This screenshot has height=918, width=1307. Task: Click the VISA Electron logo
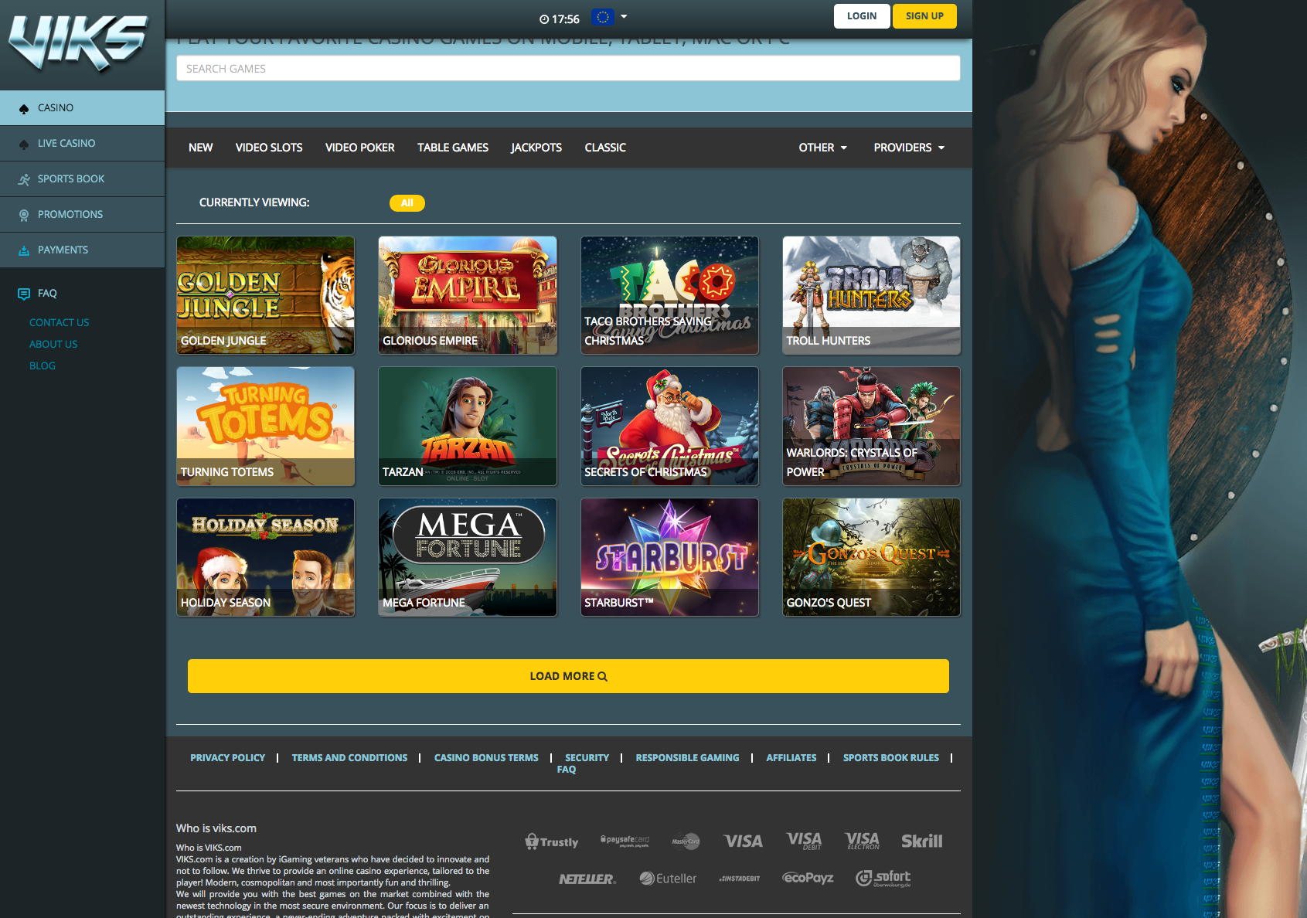(863, 841)
